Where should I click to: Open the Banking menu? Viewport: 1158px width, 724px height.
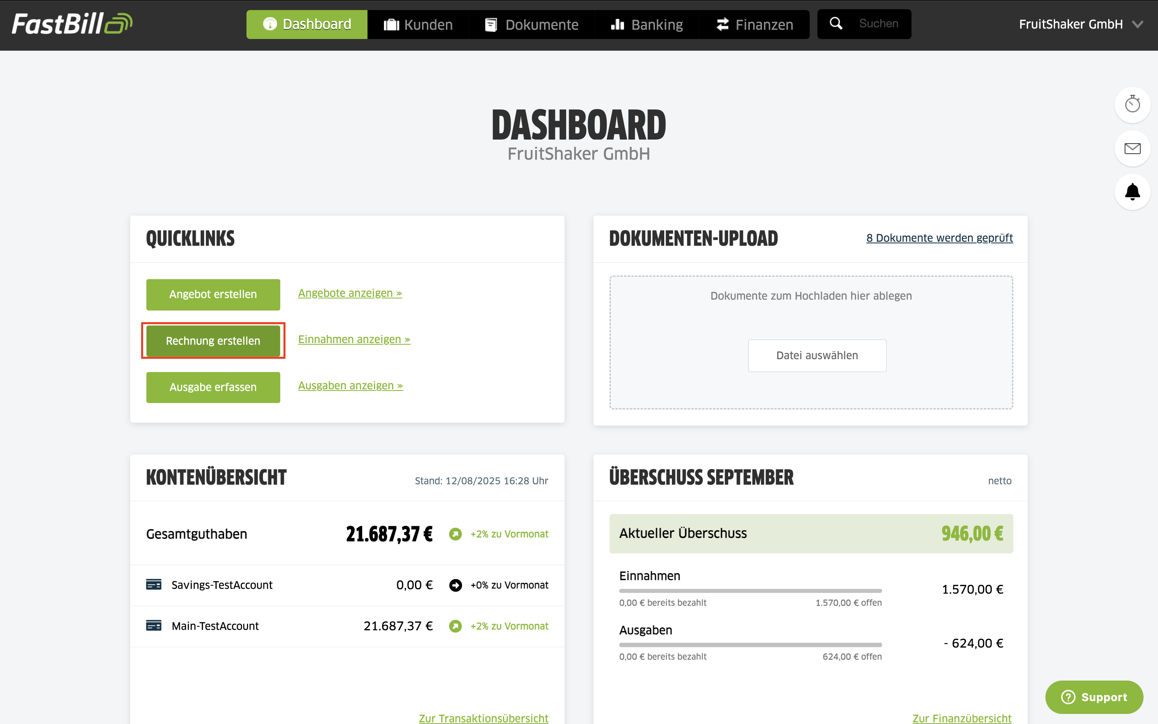[647, 25]
